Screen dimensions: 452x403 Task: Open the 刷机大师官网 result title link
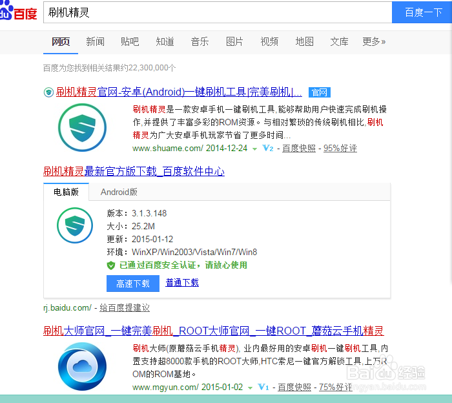(x=213, y=331)
